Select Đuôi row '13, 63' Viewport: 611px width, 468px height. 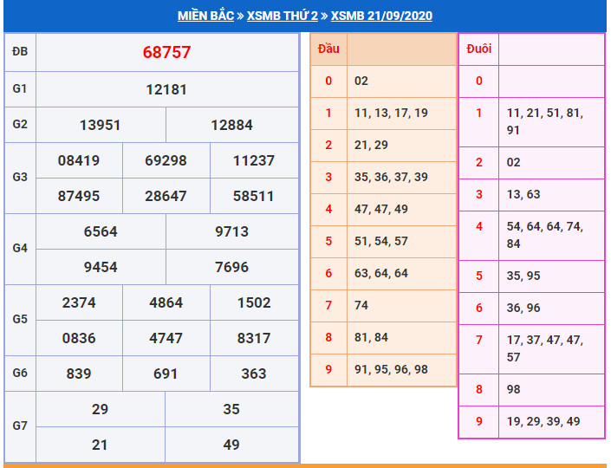(x=523, y=194)
